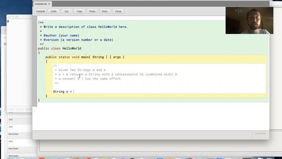Click the Paste button
282x159 pixels.
[92, 11]
